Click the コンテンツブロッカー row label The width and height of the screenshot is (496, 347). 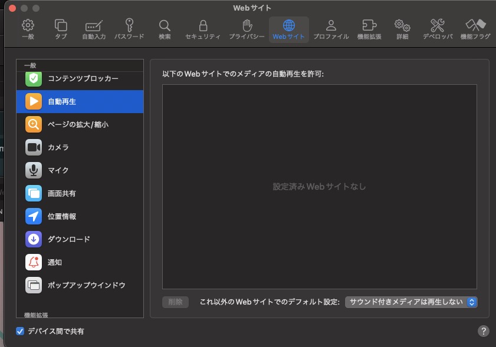(x=83, y=78)
